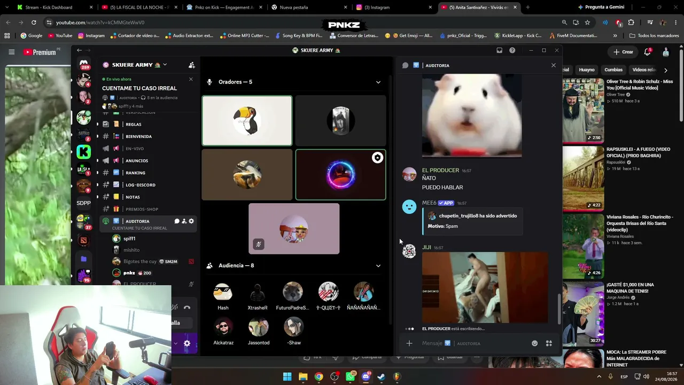Bookmark this page with the star icon
The image size is (684, 385).
click(x=587, y=22)
